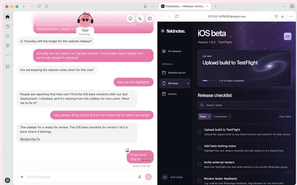
Task: Open the clock history icon in sidebar
Action: click(x=7, y=36)
